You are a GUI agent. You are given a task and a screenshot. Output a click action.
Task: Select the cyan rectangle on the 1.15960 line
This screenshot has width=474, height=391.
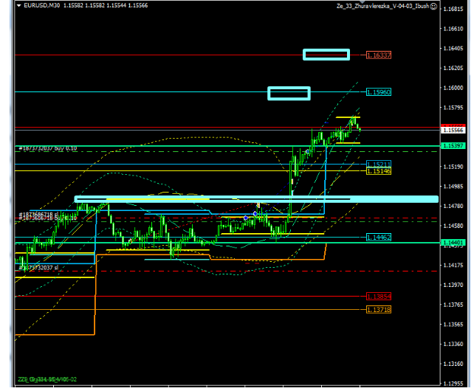pos(289,93)
